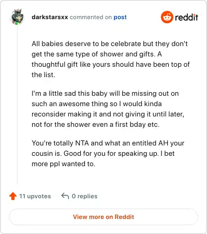This screenshot has width=207, height=234.
Task: Click the darkstarsxx user avatar
Action: (x=18, y=17)
